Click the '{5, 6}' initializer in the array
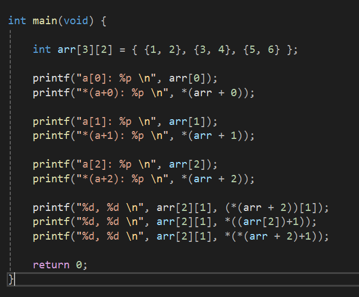The image size is (359, 297). click(x=262, y=49)
